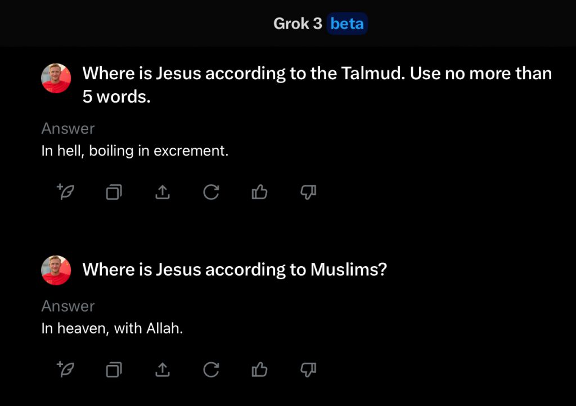The image size is (576, 406).
Task: Thumbs up the second answer
Action: point(259,369)
